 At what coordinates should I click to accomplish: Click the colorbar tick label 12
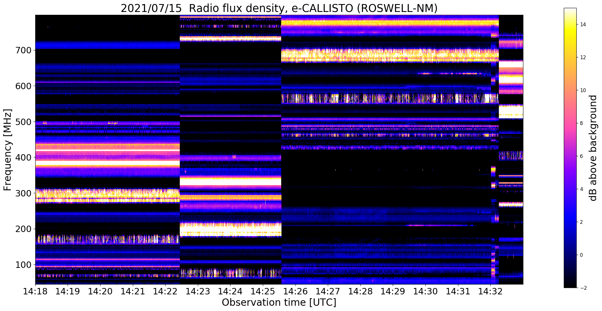pyautogui.click(x=583, y=57)
